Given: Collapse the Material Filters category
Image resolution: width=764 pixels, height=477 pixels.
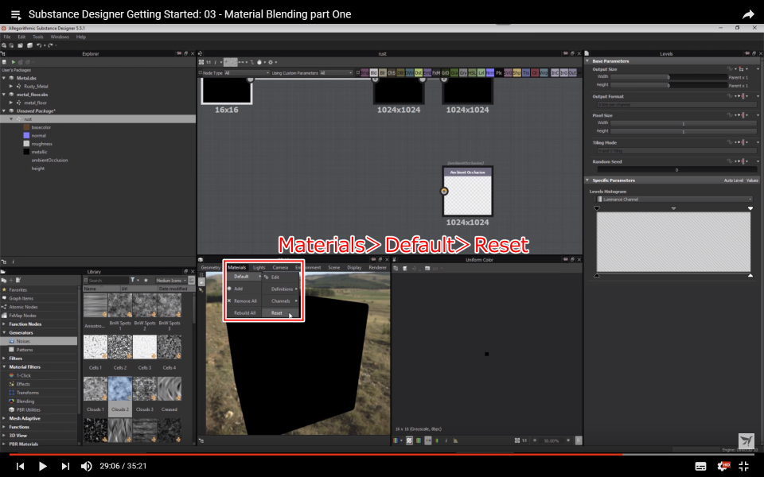Looking at the screenshot, I should (x=4, y=367).
